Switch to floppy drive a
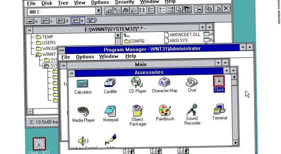281x154 pixels. click(32, 21)
